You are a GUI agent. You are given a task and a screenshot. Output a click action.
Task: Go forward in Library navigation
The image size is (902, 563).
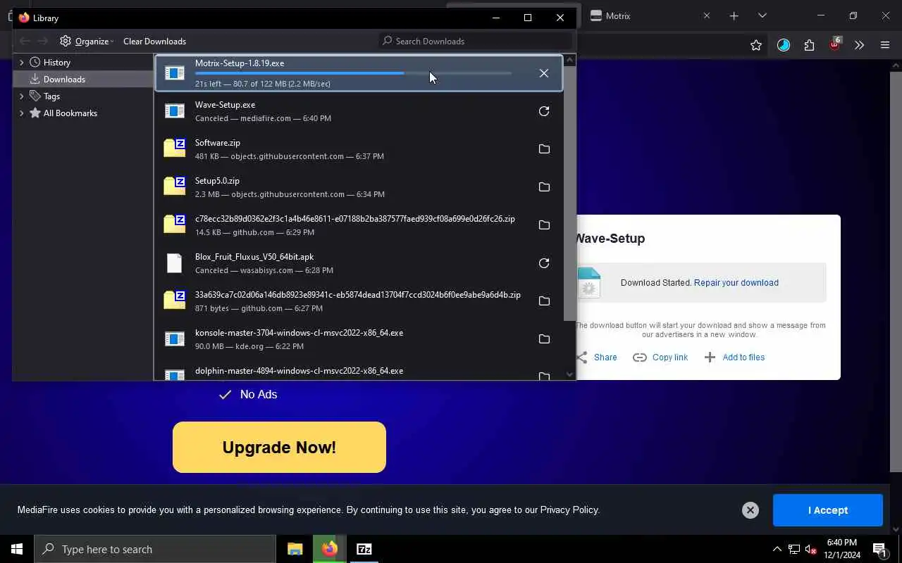pyautogui.click(x=44, y=41)
